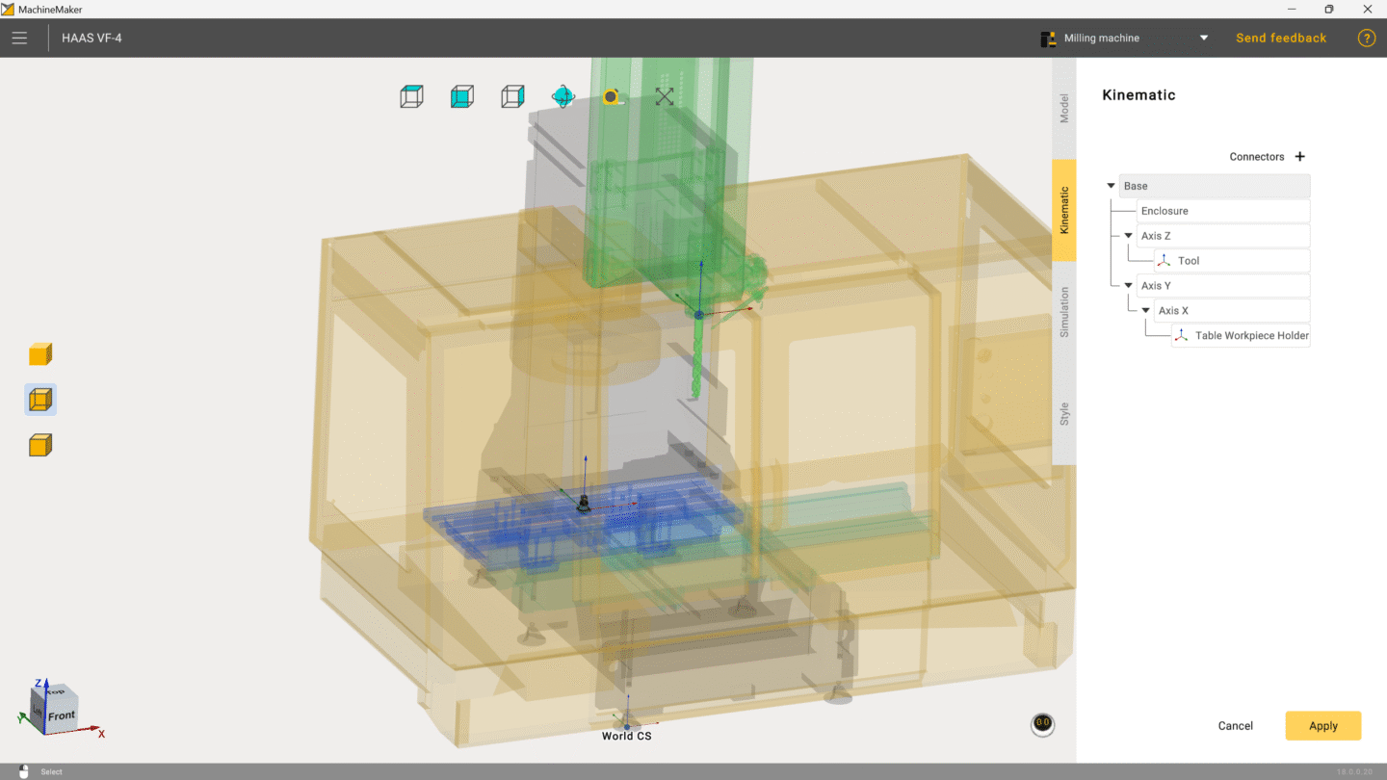Open the Model tab
Viewport: 1387px width, 780px height.
tap(1064, 106)
